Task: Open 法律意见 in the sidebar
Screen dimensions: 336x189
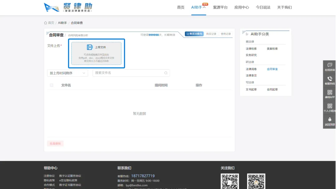Action: click(x=251, y=75)
